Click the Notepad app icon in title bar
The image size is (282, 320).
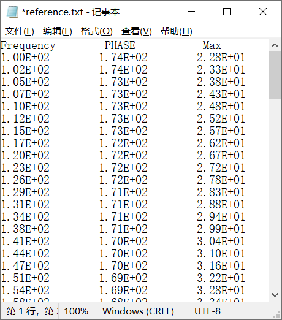(x=12, y=12)
